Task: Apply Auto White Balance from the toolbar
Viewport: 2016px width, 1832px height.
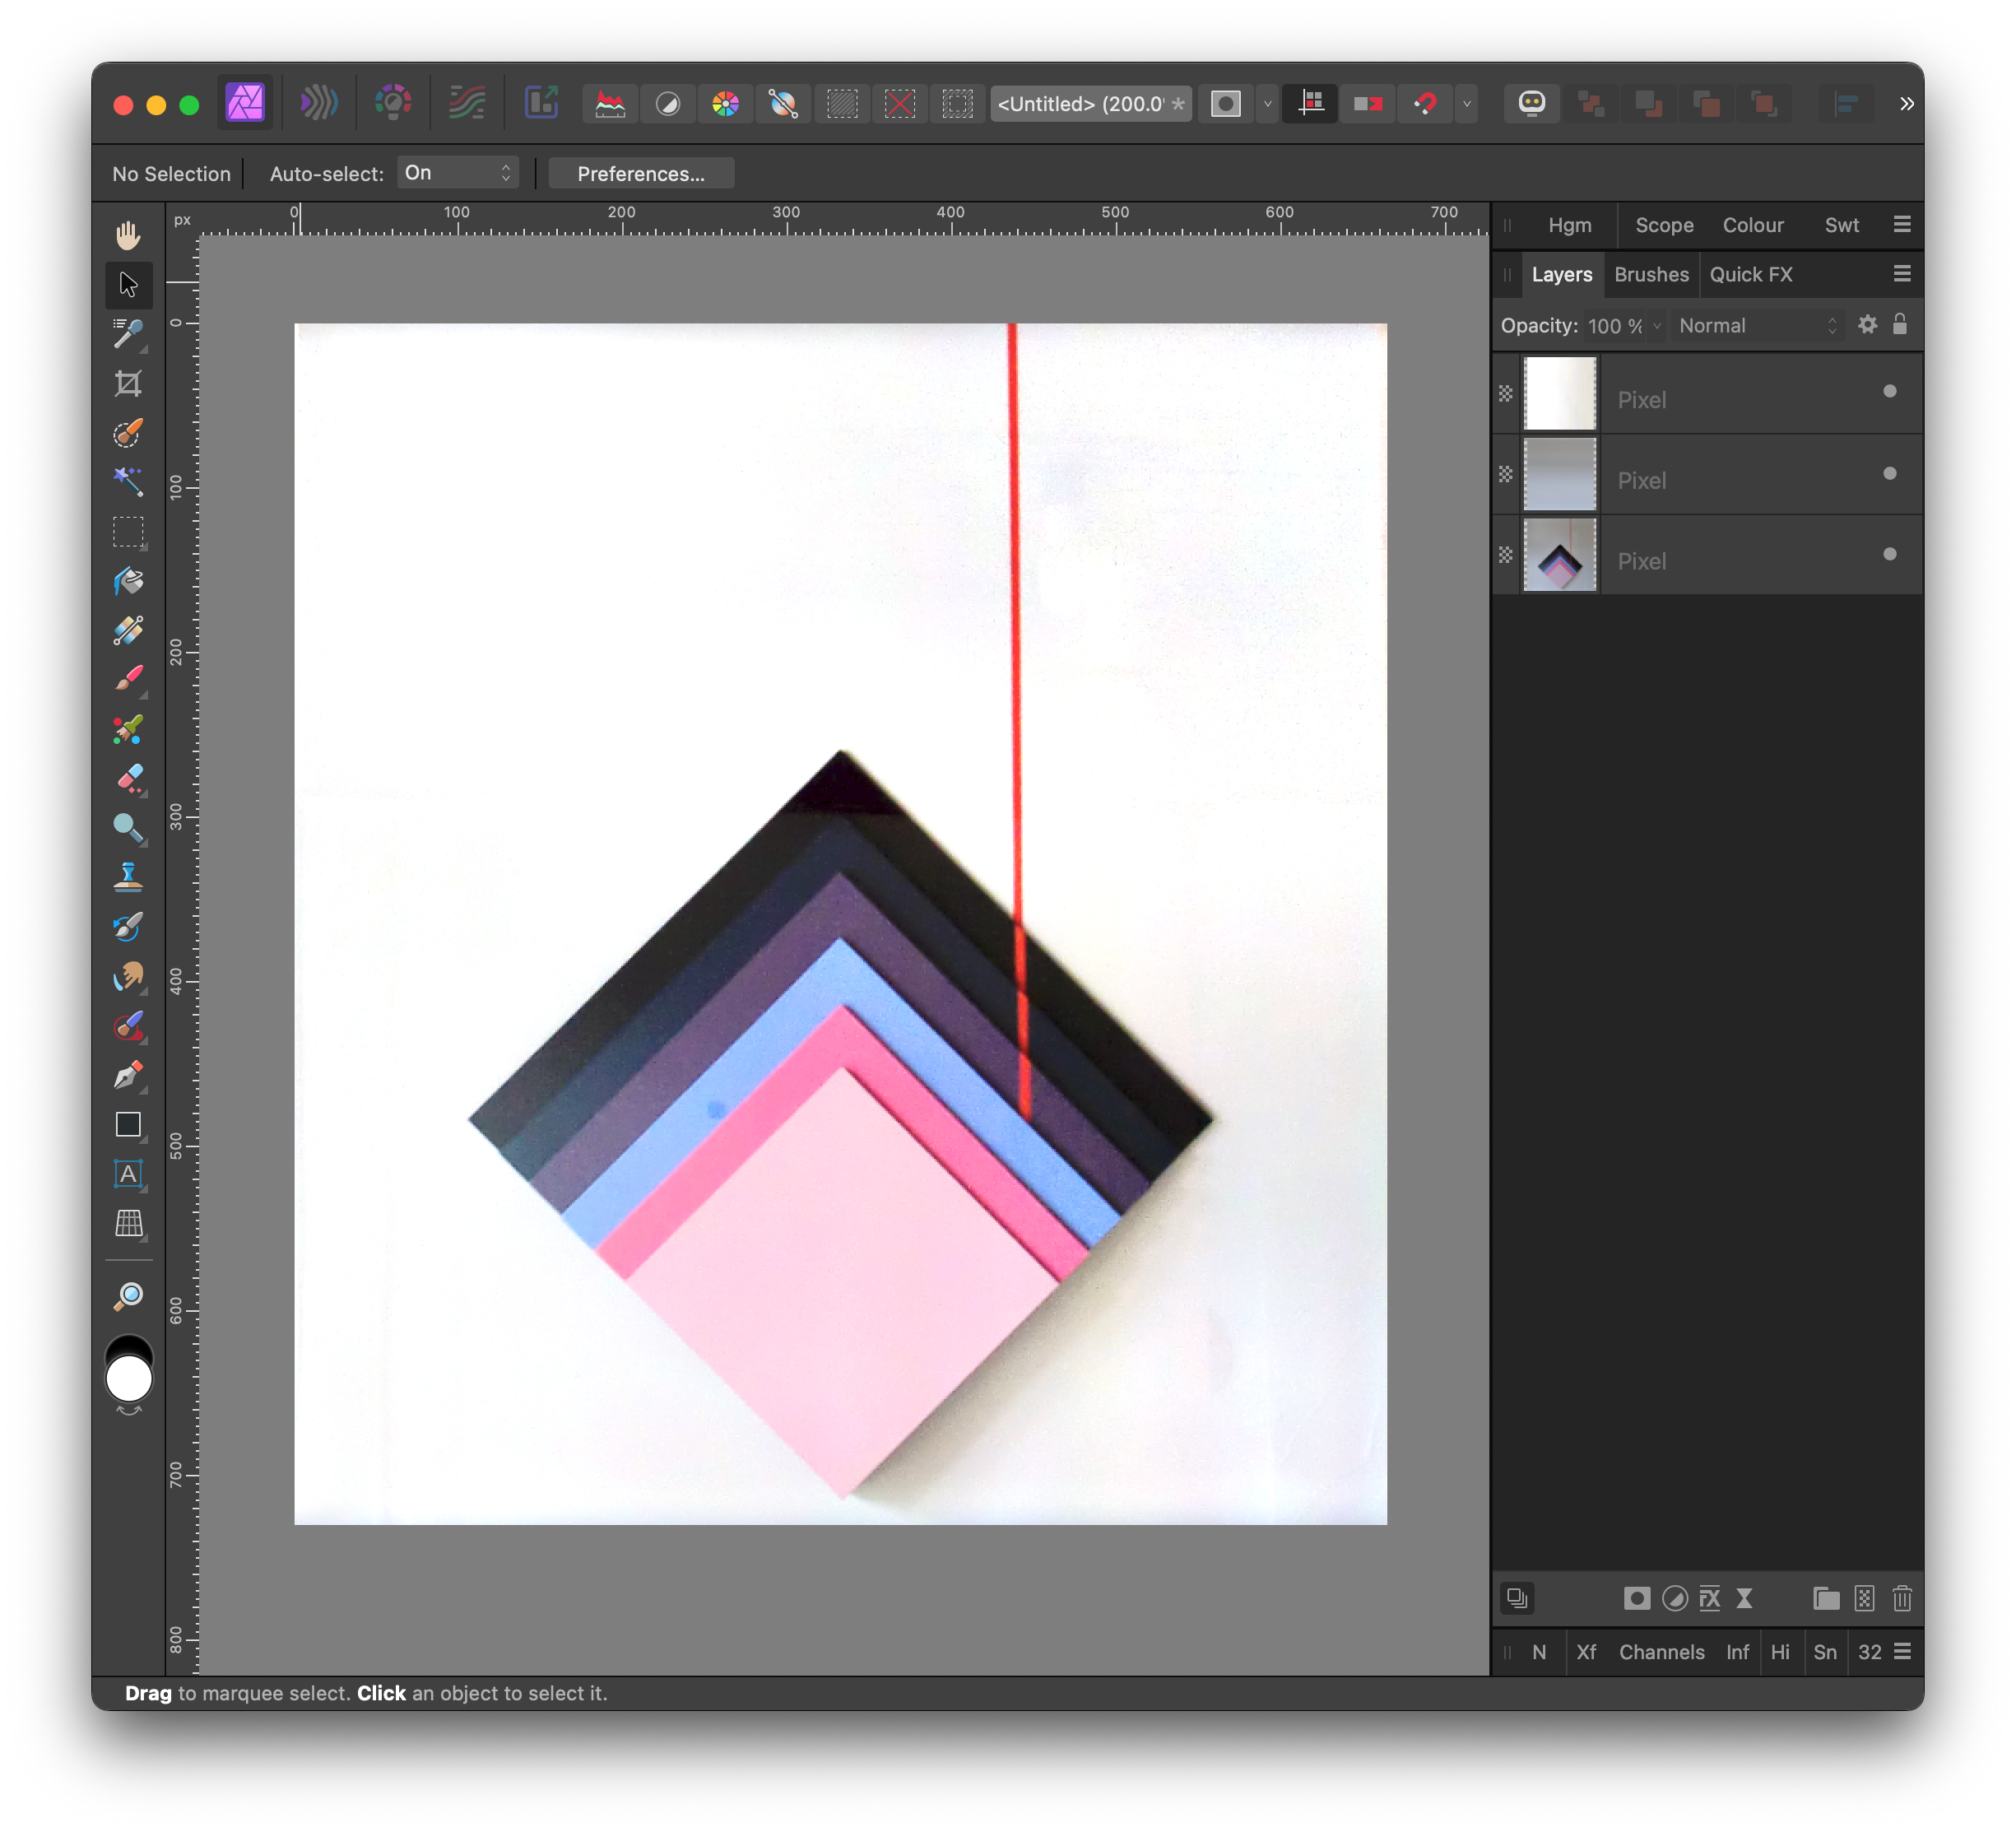Action: (783, 103)
